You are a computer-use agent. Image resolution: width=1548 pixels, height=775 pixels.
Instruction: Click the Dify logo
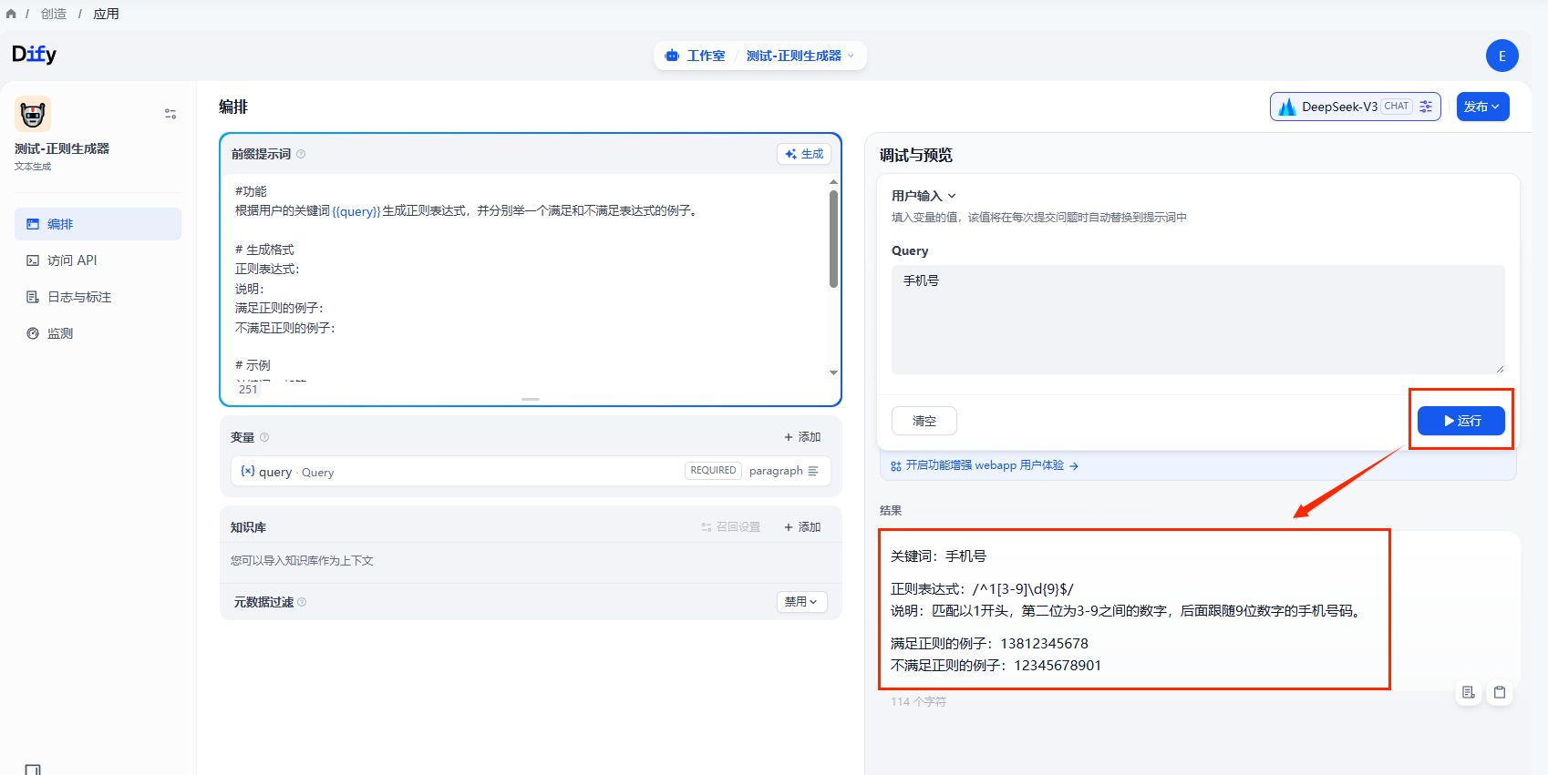(34, 55)
